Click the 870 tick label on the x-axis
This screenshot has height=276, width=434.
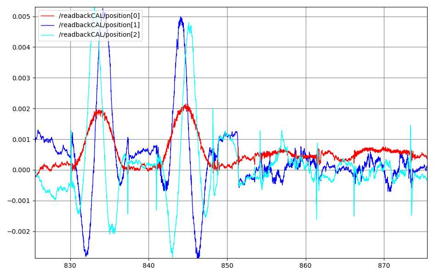point(384,265)
